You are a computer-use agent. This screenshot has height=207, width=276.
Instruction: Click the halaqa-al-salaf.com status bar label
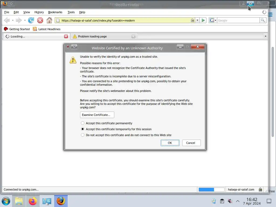(x=241, y=189)
